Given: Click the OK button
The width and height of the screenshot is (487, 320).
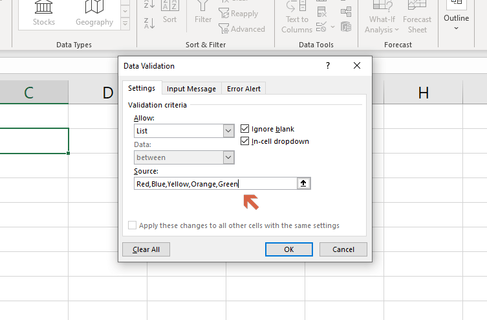Looking at the screenshot, I should (289, 249).
